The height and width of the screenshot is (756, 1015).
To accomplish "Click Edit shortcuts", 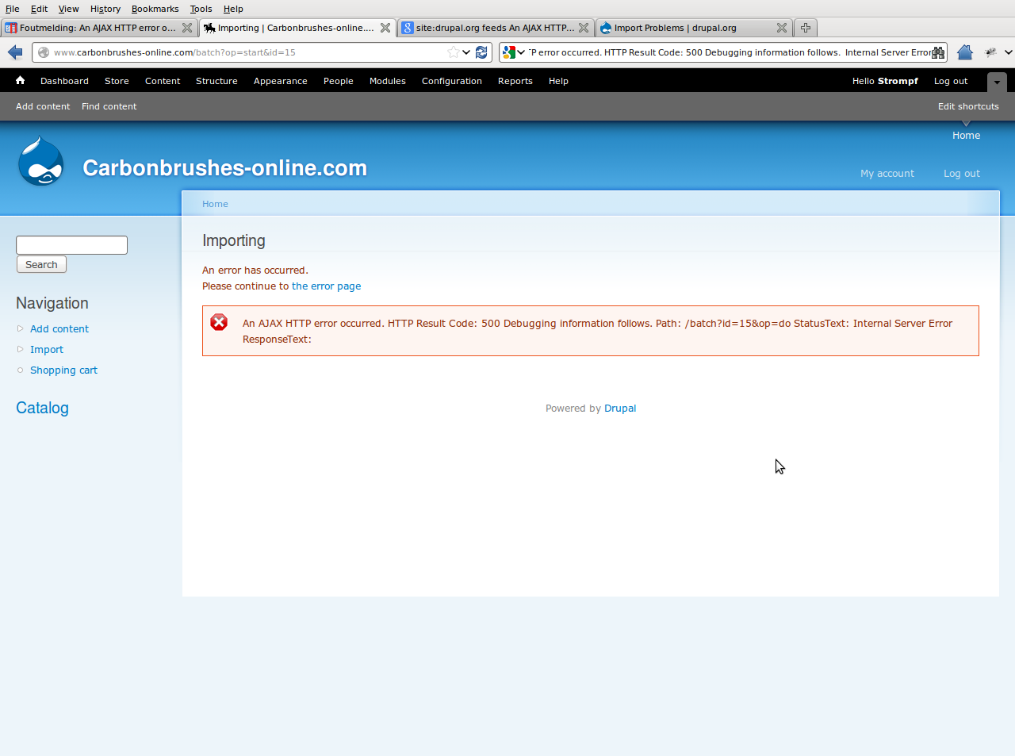I will pyautogui.click(x=968, y=106).
